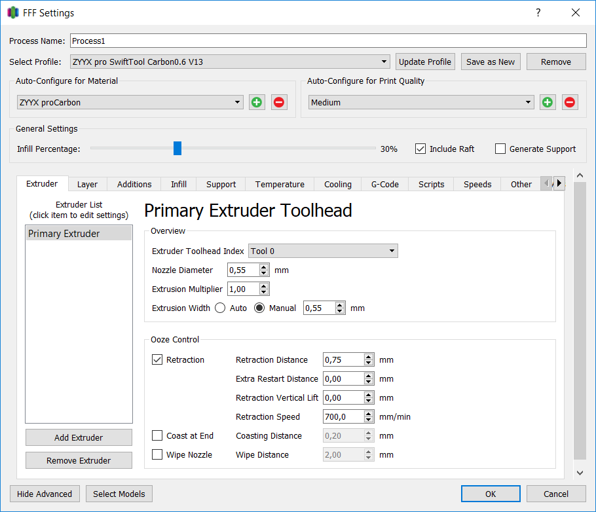The height and width of the screenshot is (512, 596).
Task: Adjust the Infill Percentage slider
Action: (x=177, y=148)
